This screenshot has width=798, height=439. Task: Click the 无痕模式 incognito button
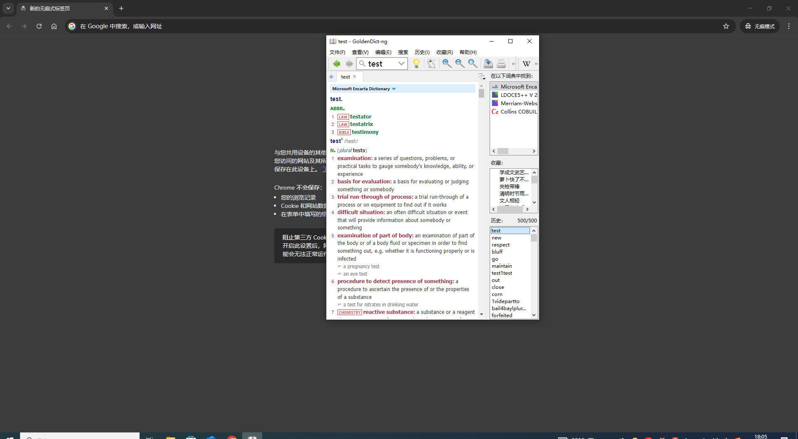[x=760, y=26]
